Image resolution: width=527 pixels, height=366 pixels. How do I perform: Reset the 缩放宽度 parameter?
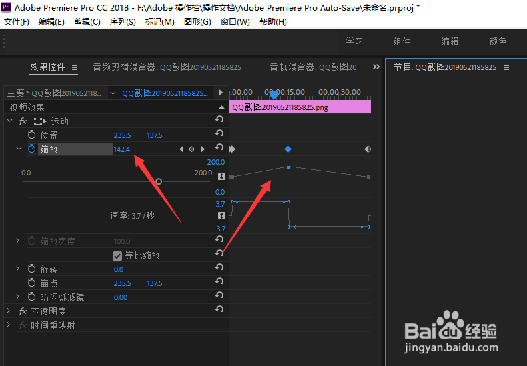click(219, 239)
